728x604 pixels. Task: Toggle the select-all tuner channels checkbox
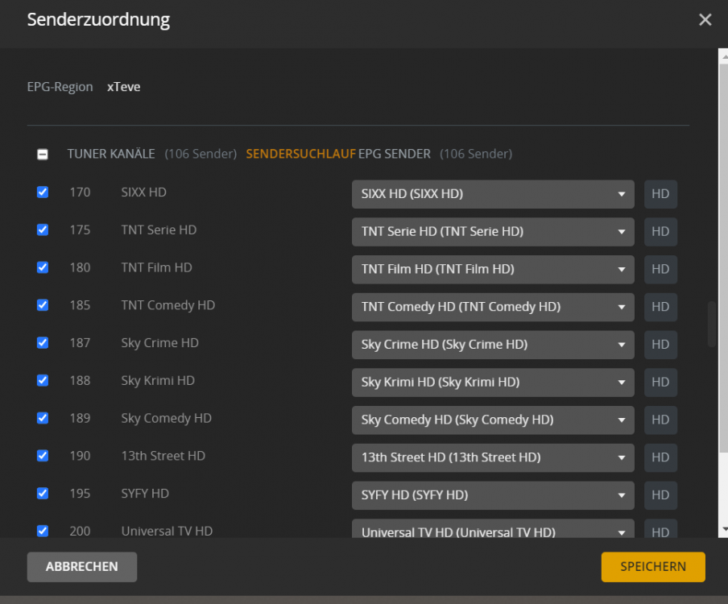click(x=42, y=154)
